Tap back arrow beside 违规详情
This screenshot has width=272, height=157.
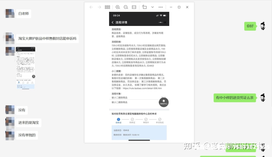(x=113, y=23)
